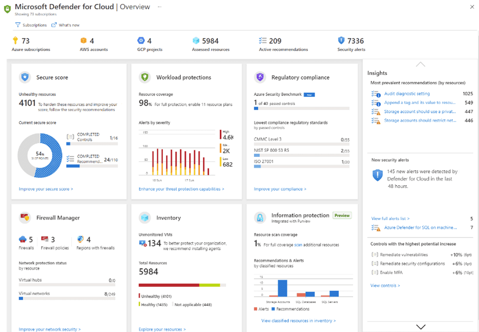Open View classified resources in inventory link
Image resolution: width=479 pixels, height=332 pixels.
[x=299, y=321]
